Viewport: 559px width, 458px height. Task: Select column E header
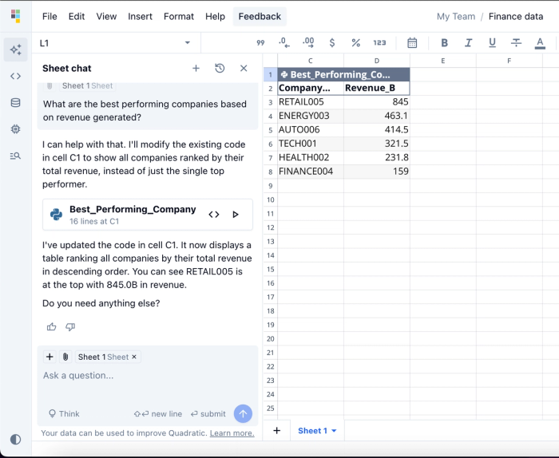[443, 61]
